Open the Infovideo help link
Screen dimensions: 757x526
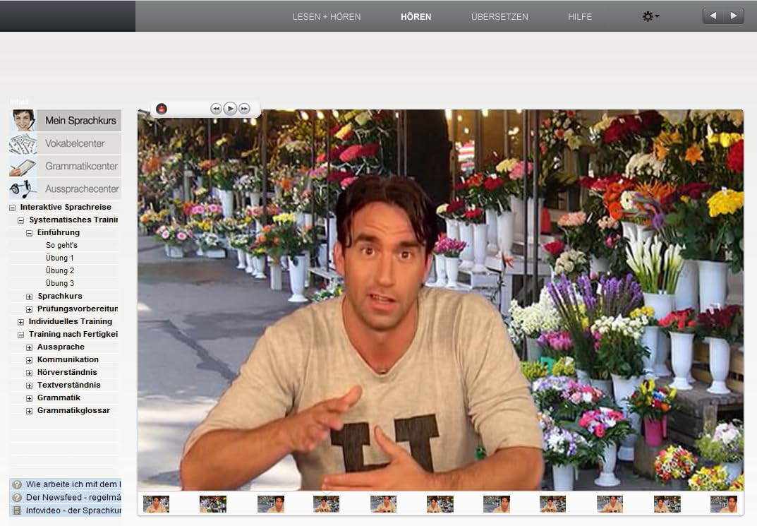pyautogui.click(x=73, y=510)
